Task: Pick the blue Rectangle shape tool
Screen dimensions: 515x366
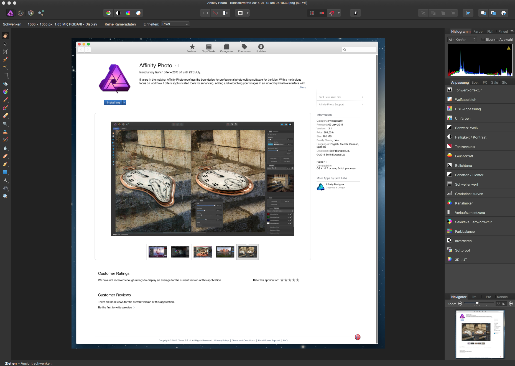Action: click(x=5, y=172)
